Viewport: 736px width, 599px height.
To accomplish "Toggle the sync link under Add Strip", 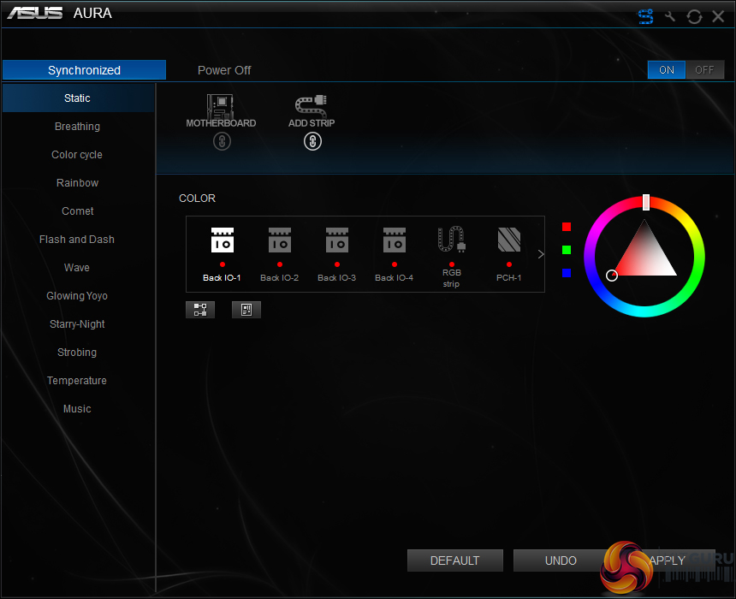I will [x=312, y=141].
